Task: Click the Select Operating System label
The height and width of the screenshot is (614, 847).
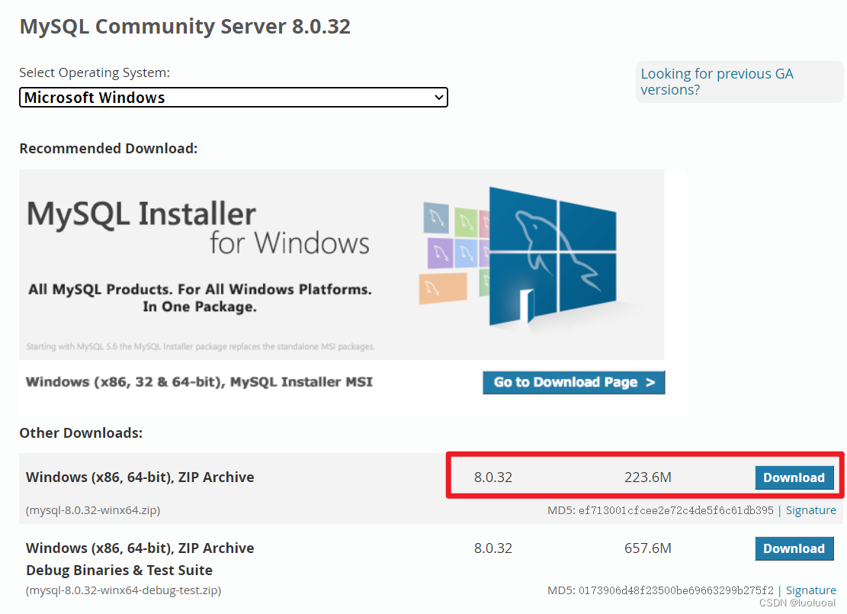Action: tap(95, 72)
